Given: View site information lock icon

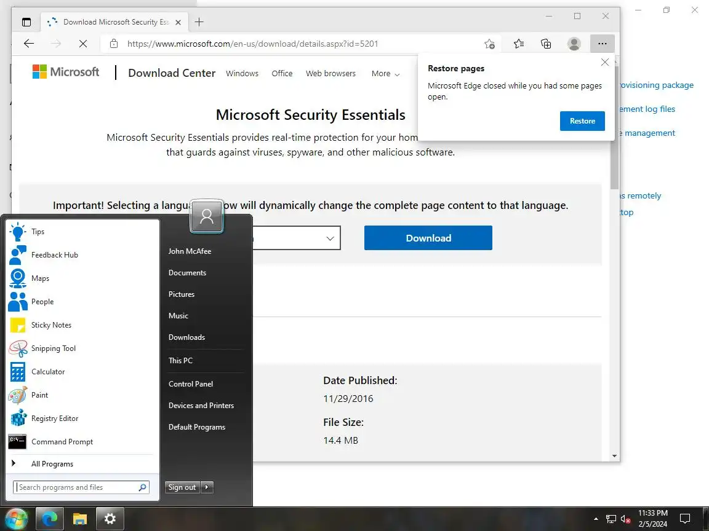Looking at the screenshot, I should point(114,44).
